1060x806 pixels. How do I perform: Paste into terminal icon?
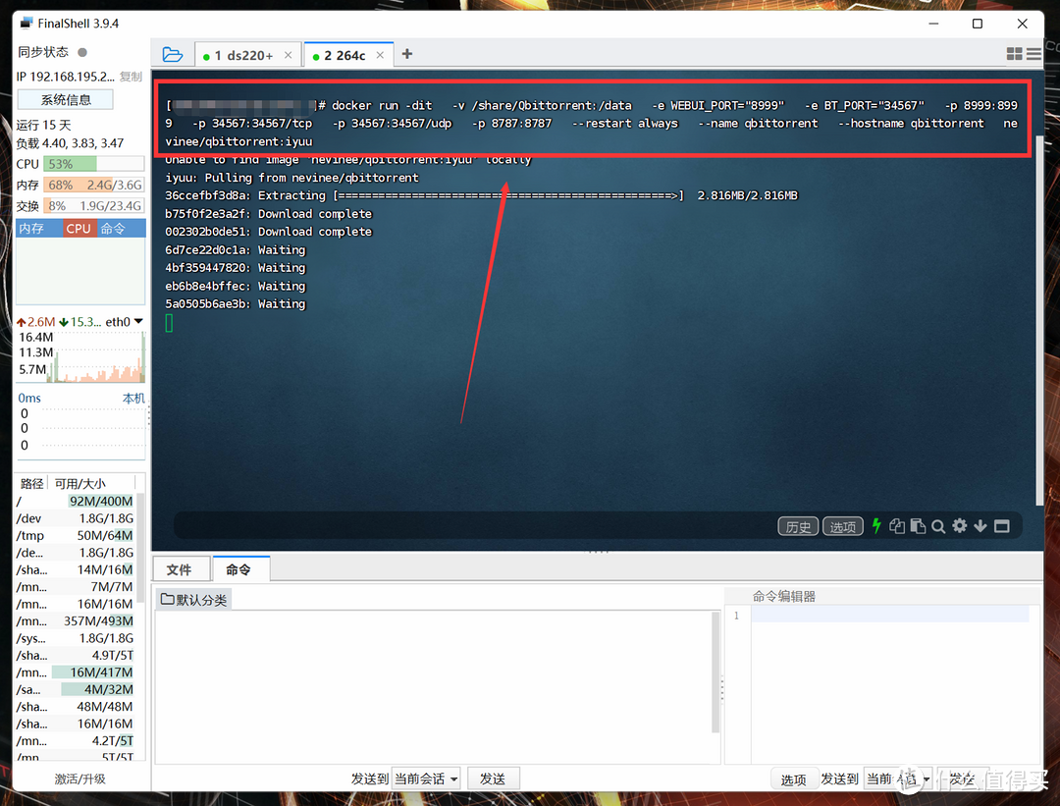[x=918, y=526]
